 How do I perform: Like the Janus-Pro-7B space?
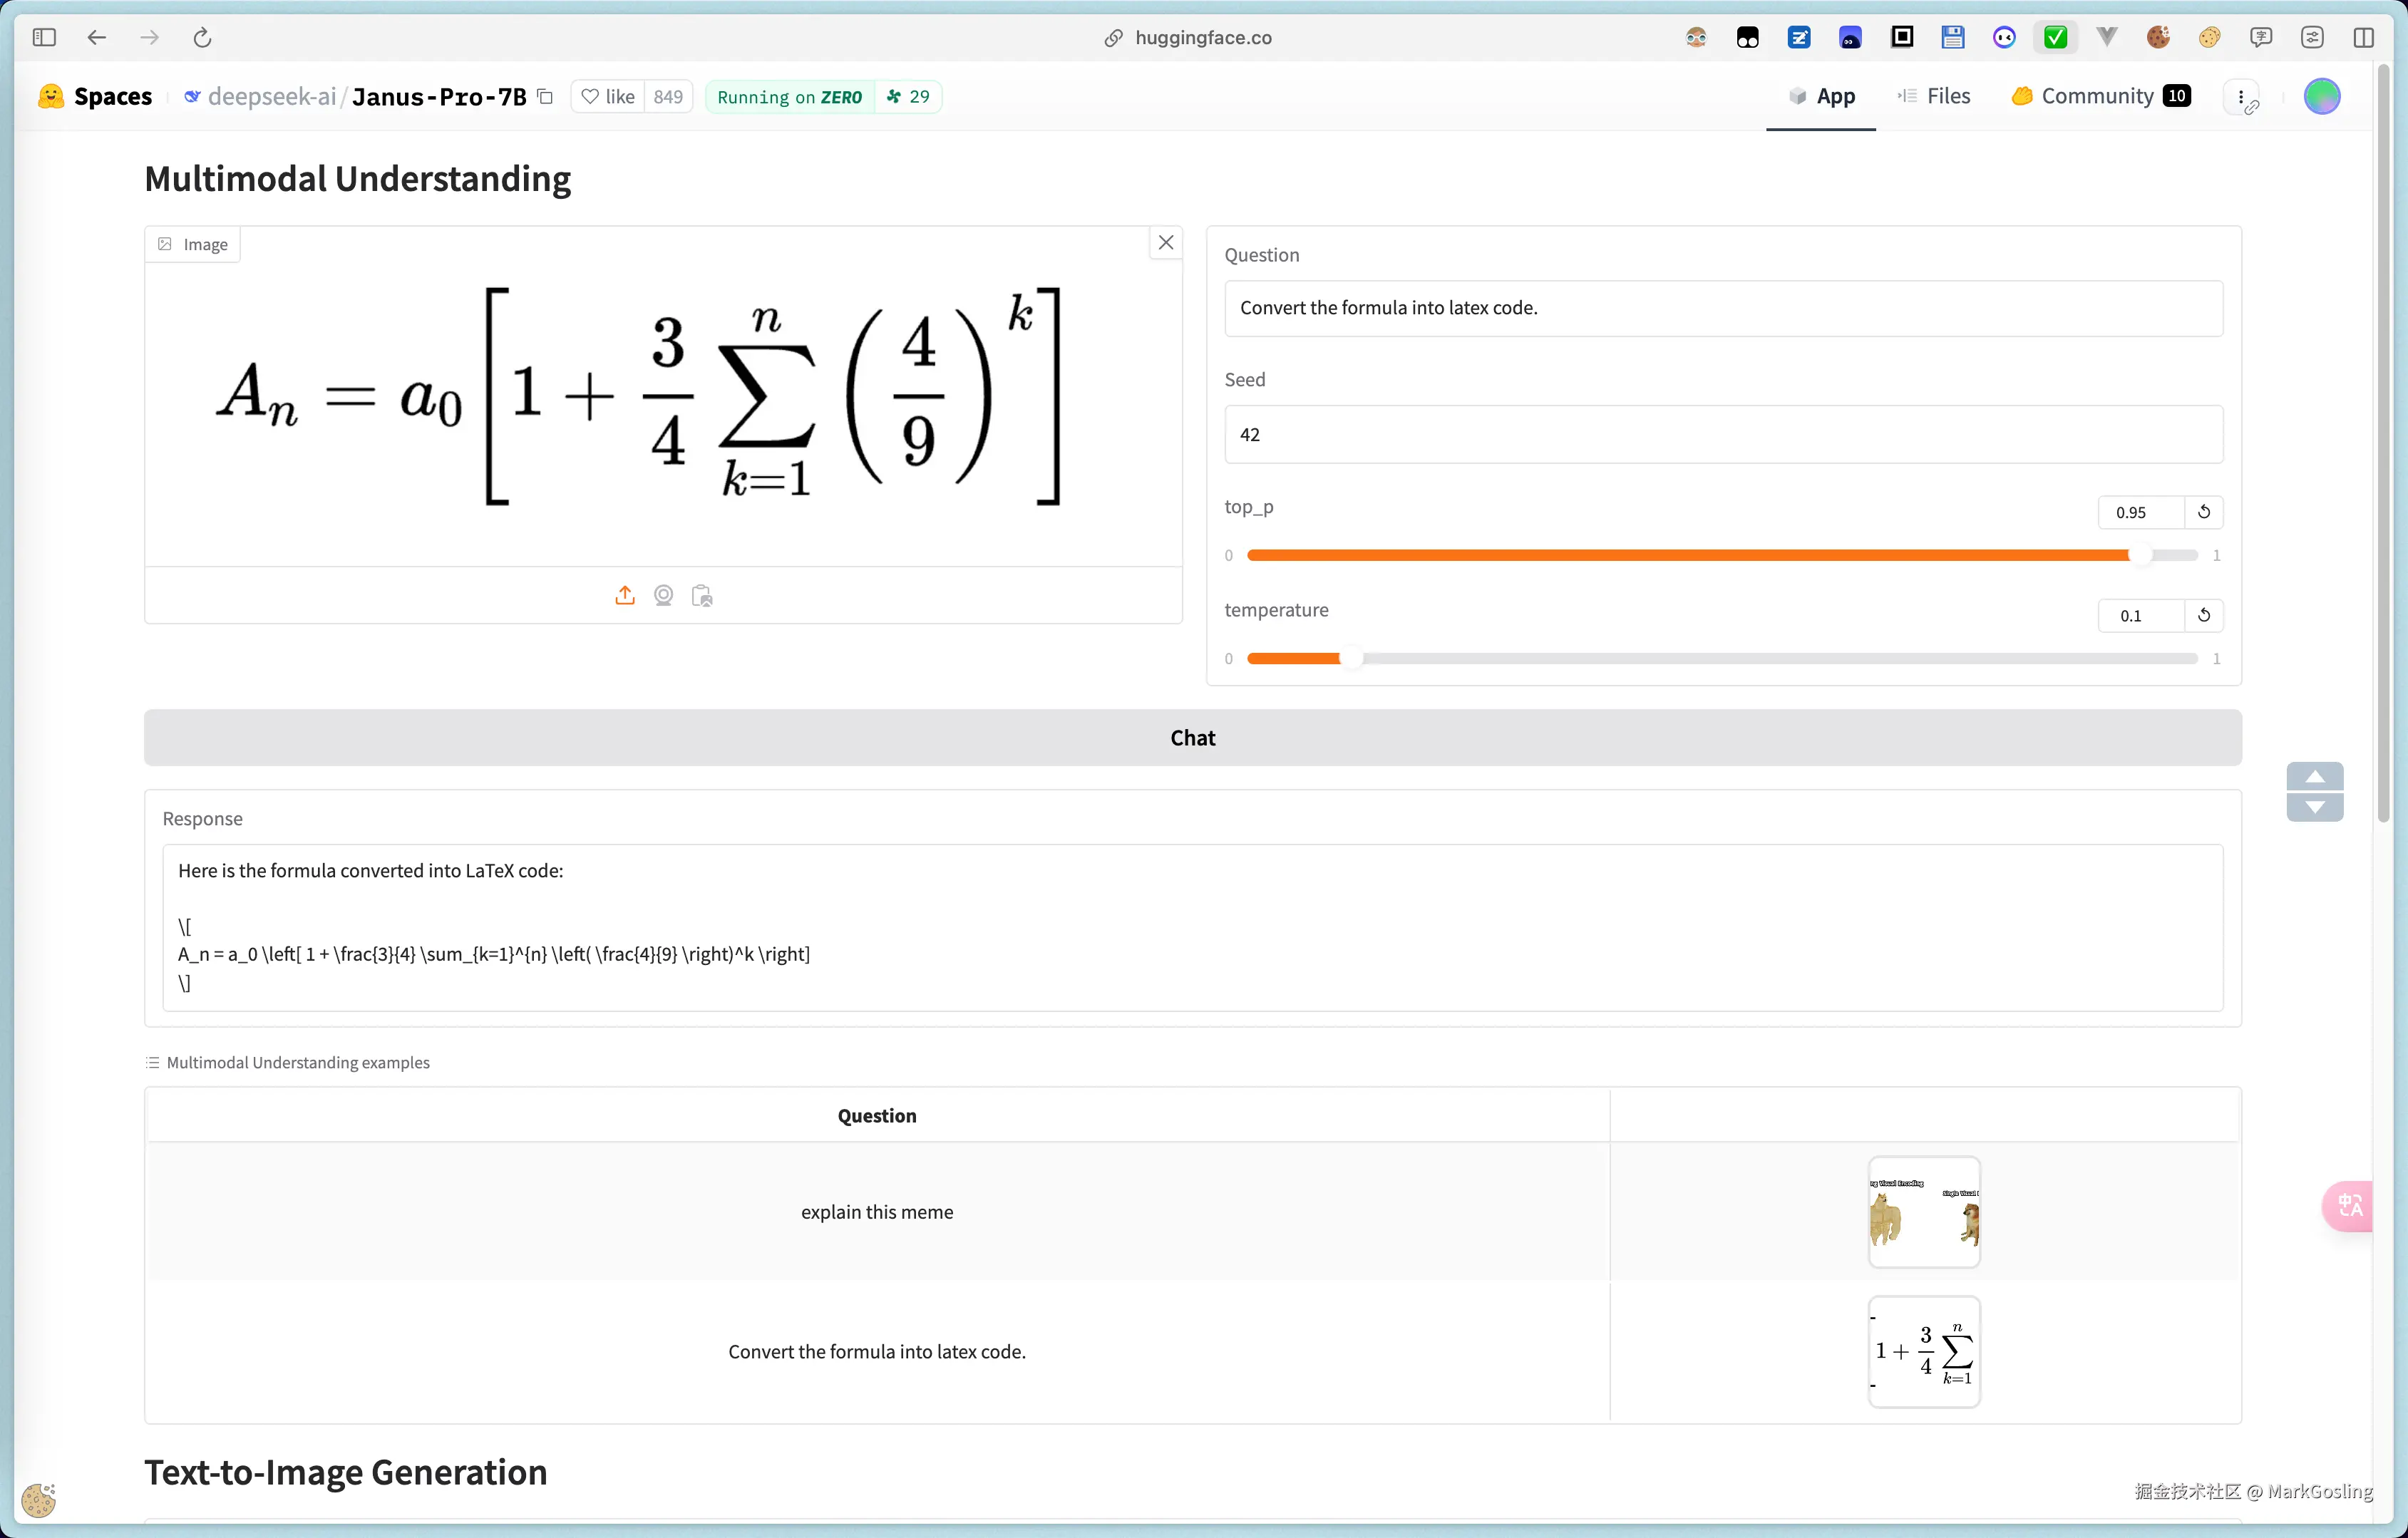(608, 97)
